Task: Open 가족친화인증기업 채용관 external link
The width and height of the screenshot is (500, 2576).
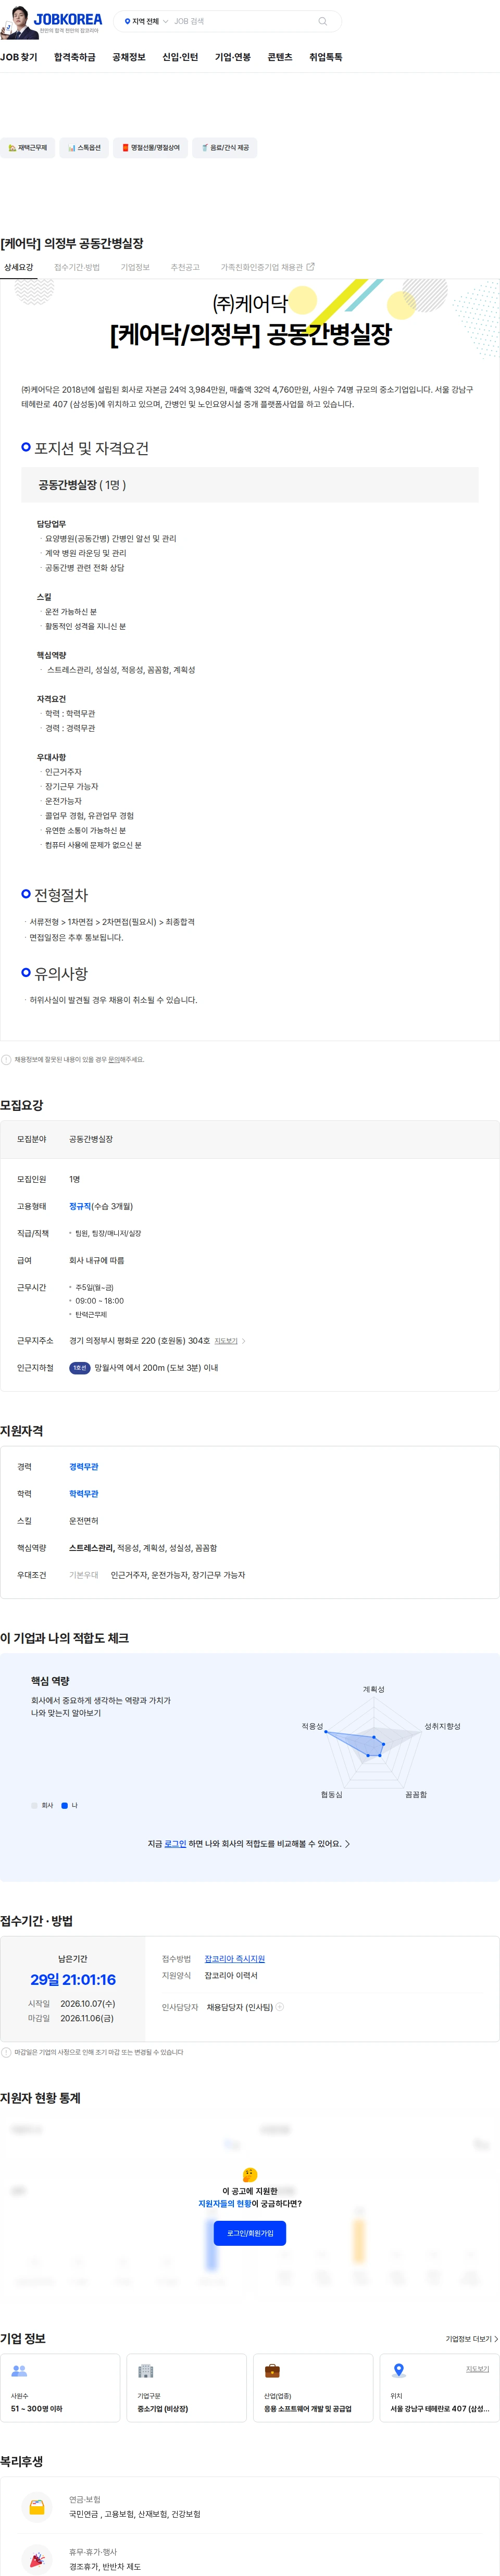Action: click(x=267, y=267)
